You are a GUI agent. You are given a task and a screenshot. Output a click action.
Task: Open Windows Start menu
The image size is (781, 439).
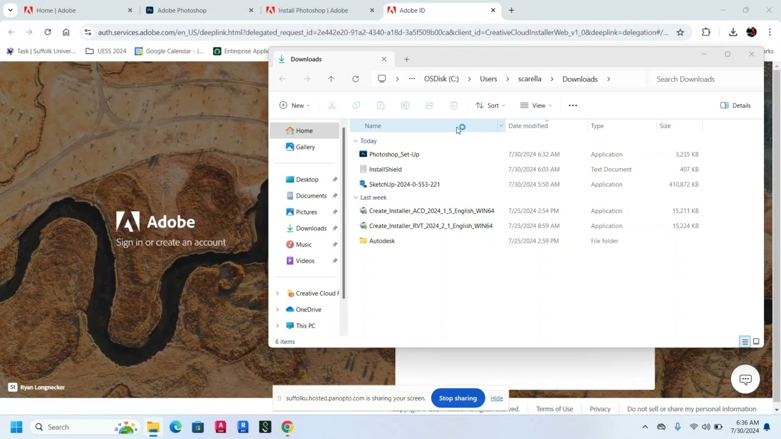coord(16,427)
